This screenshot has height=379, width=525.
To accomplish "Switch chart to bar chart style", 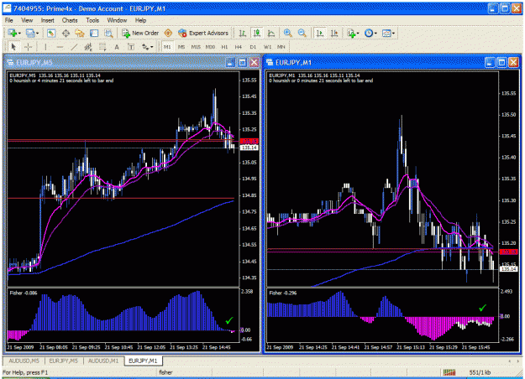I will [x=243, y=33].
